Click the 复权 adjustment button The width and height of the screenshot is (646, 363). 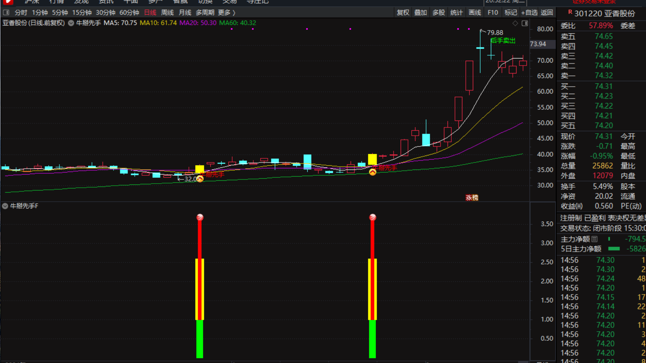pyautogui.click(x=403, y=13)
